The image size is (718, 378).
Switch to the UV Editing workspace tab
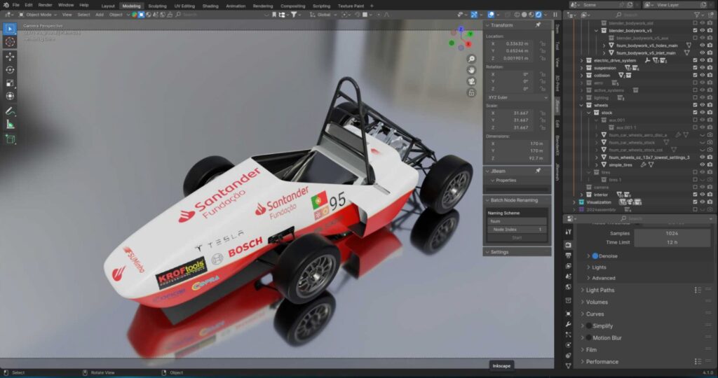coord(184,6)
